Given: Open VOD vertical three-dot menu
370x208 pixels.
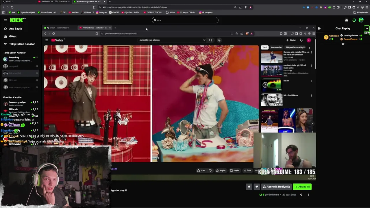Looking at the screenshot, I should click(308, 195).
